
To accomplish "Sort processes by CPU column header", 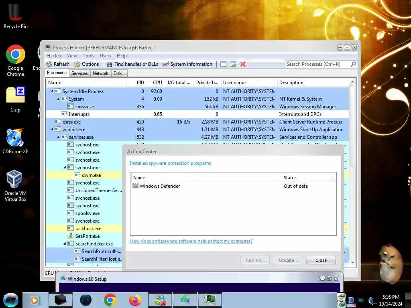I will (x=156, y=83).
